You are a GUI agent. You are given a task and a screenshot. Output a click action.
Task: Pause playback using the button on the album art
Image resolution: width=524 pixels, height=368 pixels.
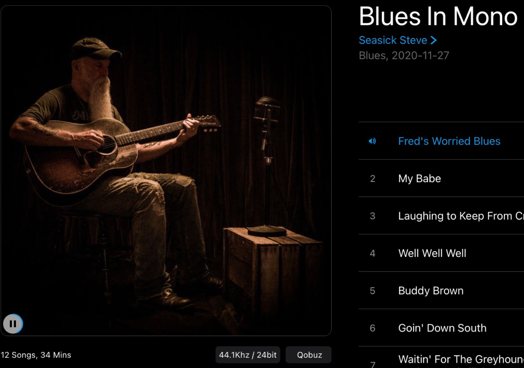13,324
